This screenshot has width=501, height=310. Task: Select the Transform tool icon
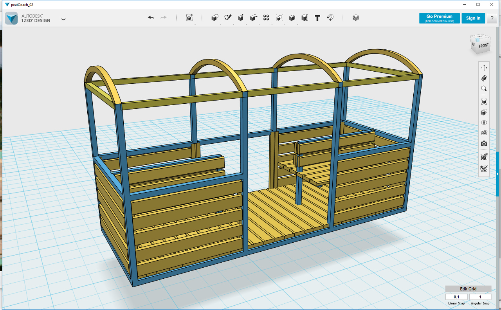click(189, 18)
